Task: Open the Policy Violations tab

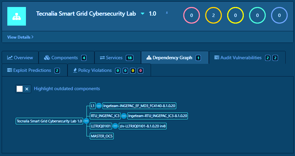Action: coord(109,70)
